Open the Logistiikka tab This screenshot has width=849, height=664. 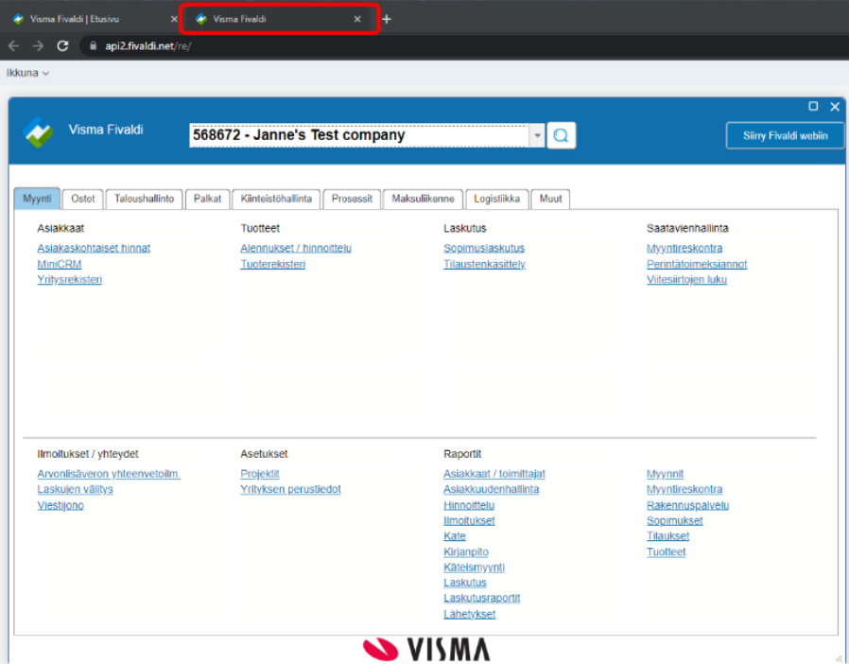[x=497, y=199]
